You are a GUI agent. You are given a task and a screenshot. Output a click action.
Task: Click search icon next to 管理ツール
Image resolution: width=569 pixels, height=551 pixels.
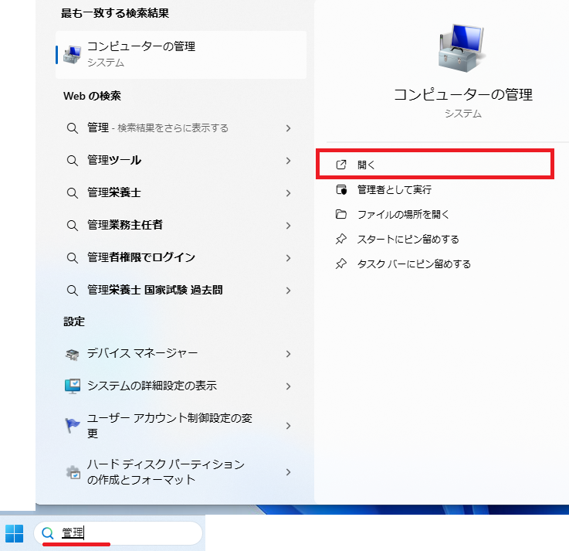coord(73,161)
